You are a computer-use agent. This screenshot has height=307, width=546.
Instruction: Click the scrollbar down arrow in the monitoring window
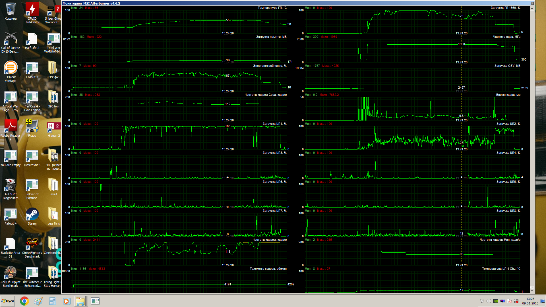tap(532, 291)
